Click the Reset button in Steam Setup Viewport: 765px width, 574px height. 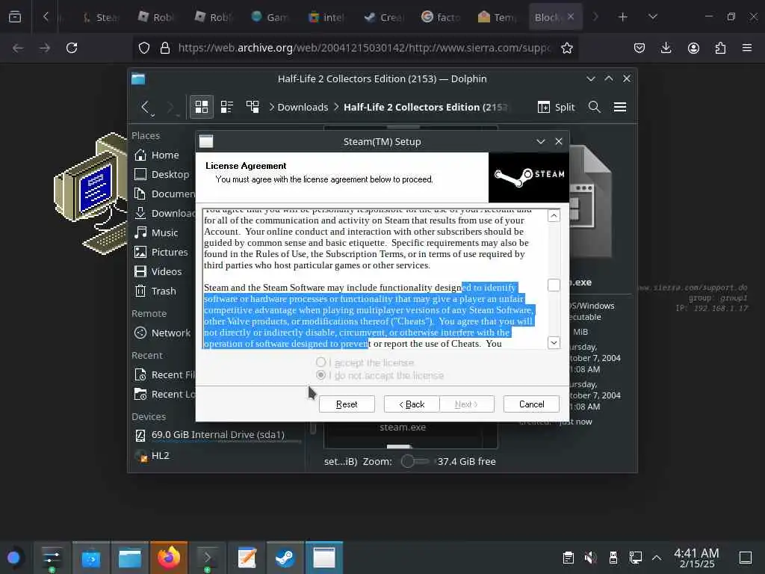[347, 404]
